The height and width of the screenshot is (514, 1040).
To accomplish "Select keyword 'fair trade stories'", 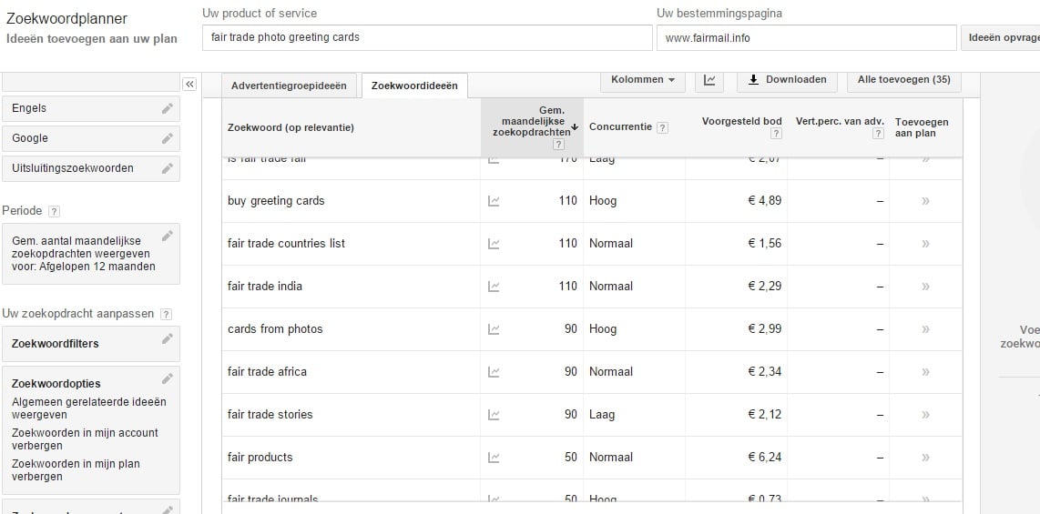I will 270,415.
